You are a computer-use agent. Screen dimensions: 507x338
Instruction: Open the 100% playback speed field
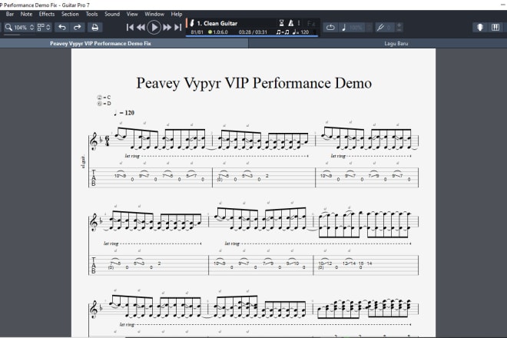pyautogui.click(x=356, y=28)
